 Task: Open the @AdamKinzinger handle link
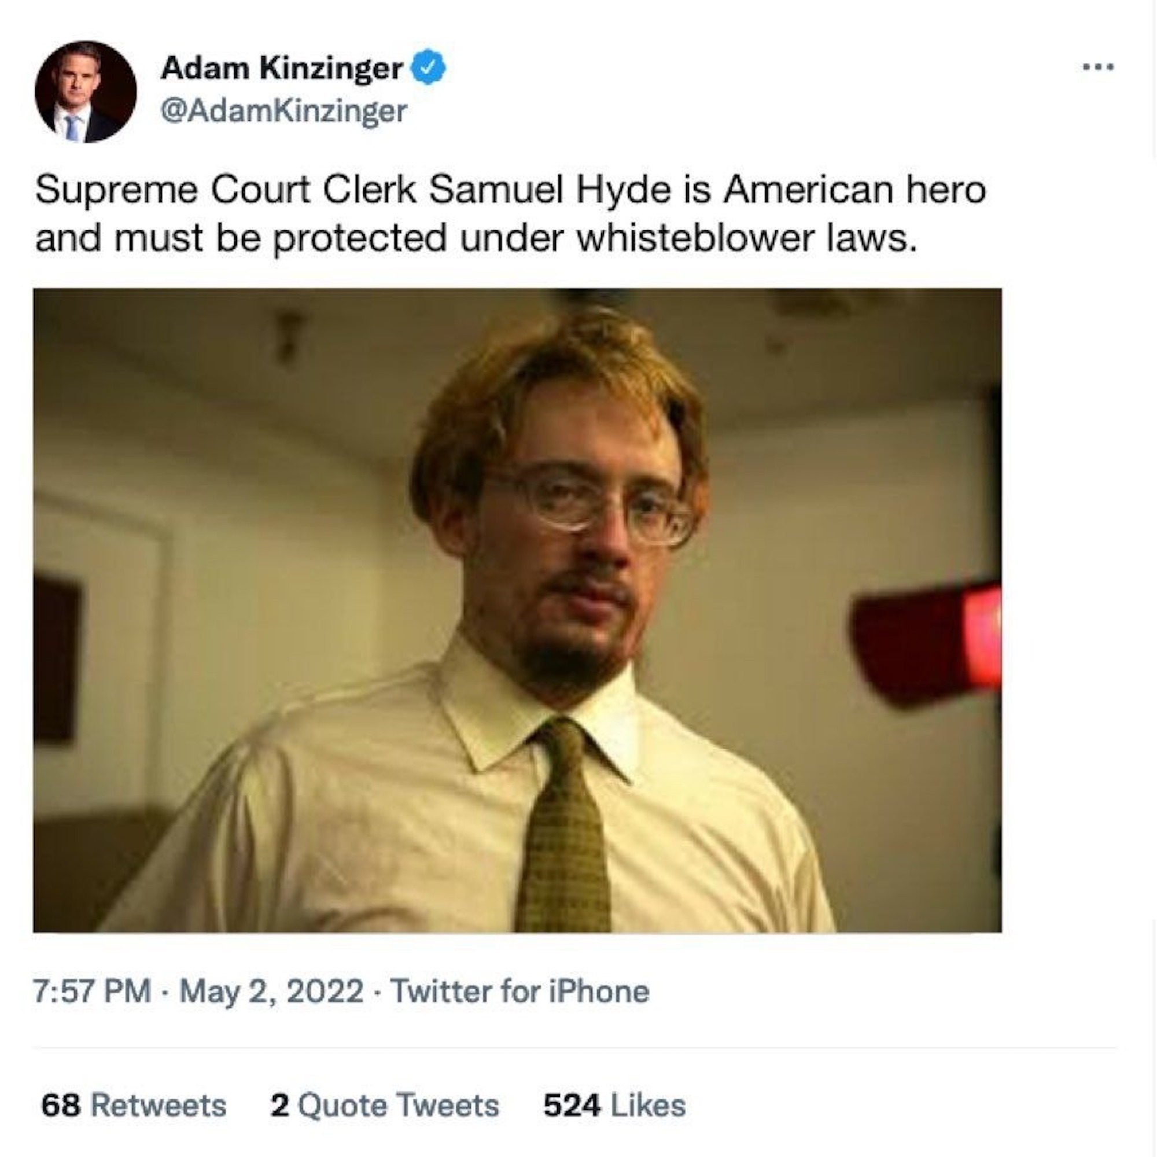[x=284, y=111]
